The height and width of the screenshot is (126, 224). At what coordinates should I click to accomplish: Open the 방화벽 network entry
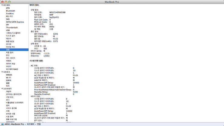tap(8, 80)
